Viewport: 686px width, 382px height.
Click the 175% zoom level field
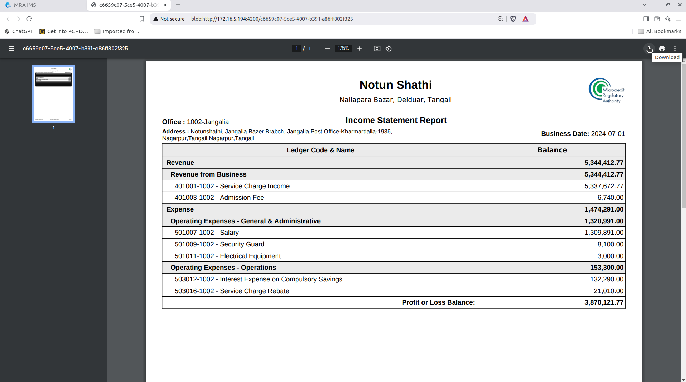click(343, 49)
